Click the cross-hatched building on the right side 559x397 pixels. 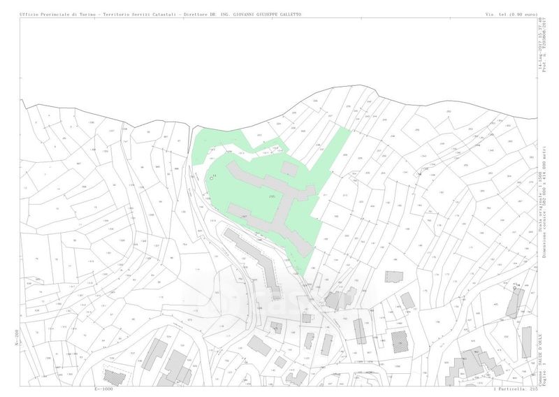400,342
